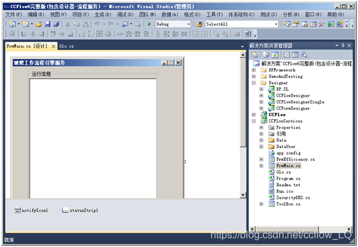The width and height of the screenshot is (358, 247).
Task: Select Readme.txt file
Action: click(288, 185)
